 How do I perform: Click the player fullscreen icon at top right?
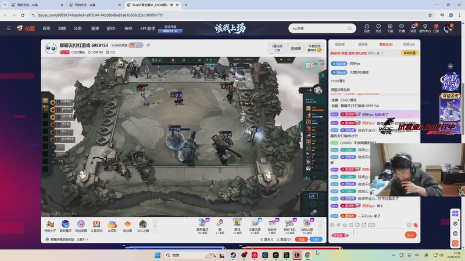click(323, 75)
